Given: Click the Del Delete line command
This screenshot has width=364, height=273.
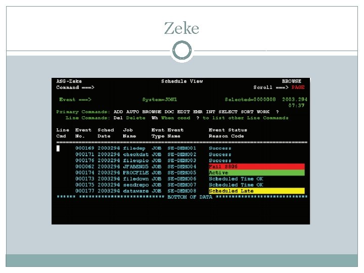Looking at the screenshot, I should [129, 118].
